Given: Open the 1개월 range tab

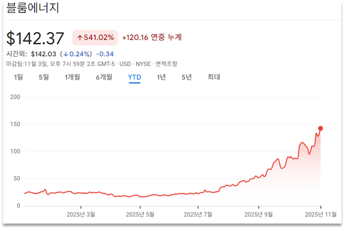Looking at the screenshot, I should pos(72,77).
